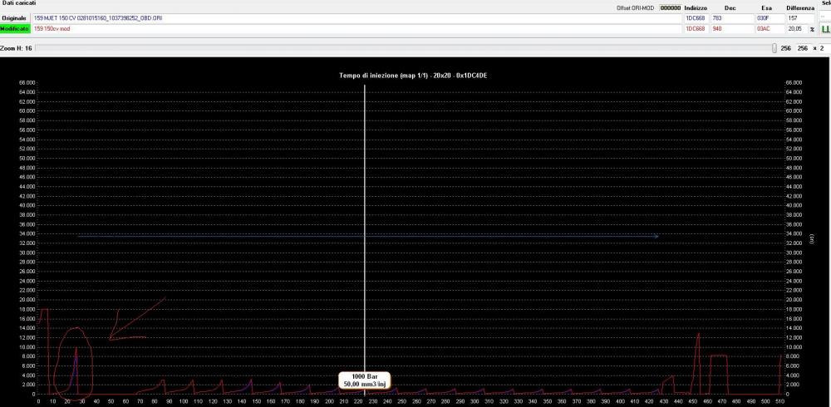Screen dimensions: 831x407
Task: Click the 1000 Bar cursor tooltip
Action: tap(363, 380)
